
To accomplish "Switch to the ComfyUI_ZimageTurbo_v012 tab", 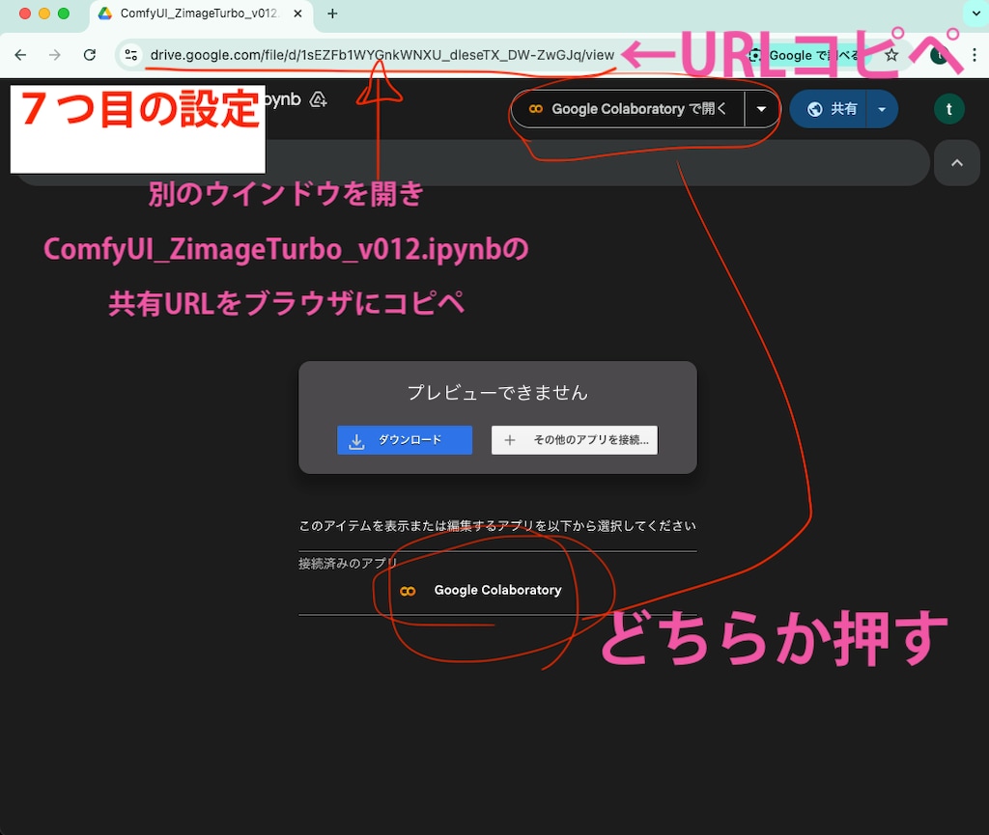I will [x=188, y=14].
